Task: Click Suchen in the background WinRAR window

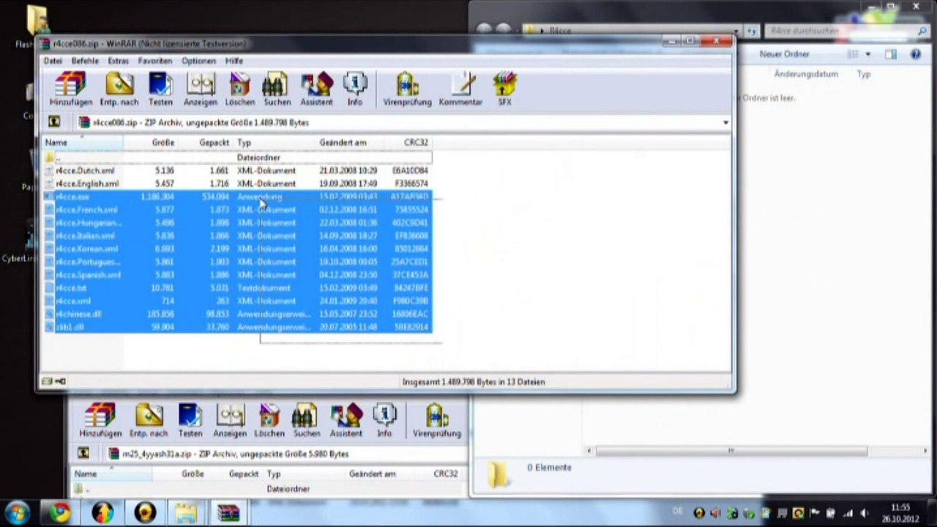Action: 307,420
